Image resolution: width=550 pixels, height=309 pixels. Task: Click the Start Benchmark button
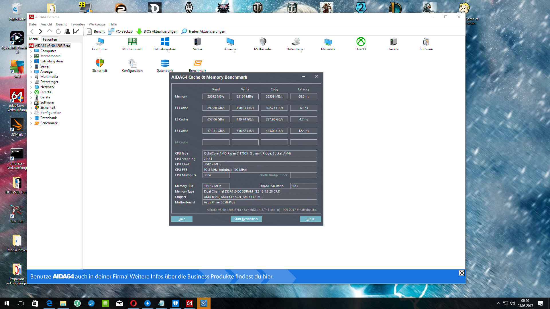tap(246, 219)
